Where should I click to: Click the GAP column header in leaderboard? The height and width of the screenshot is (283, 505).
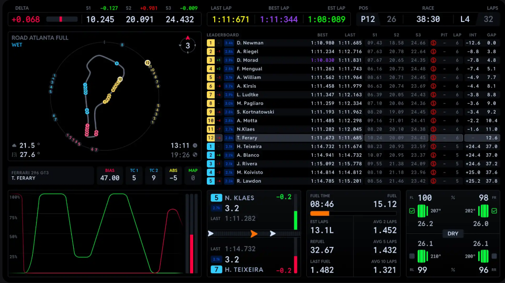click(x=491, y=35)
